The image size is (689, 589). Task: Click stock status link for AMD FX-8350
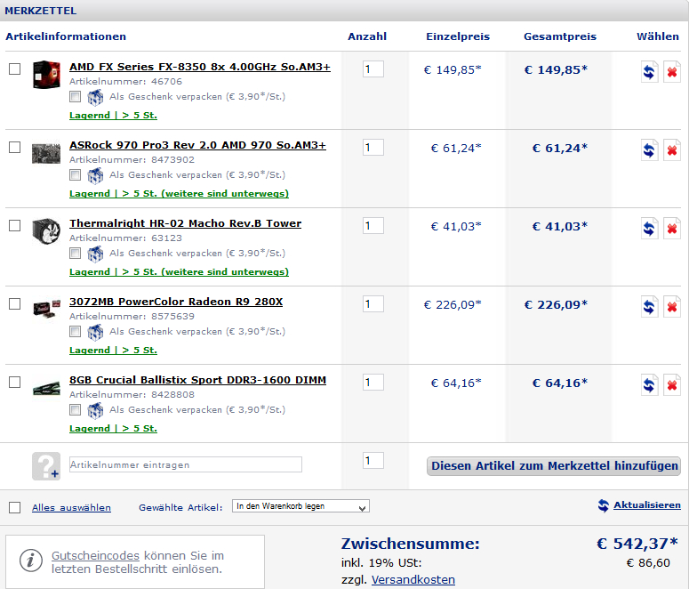click(114, 116)
